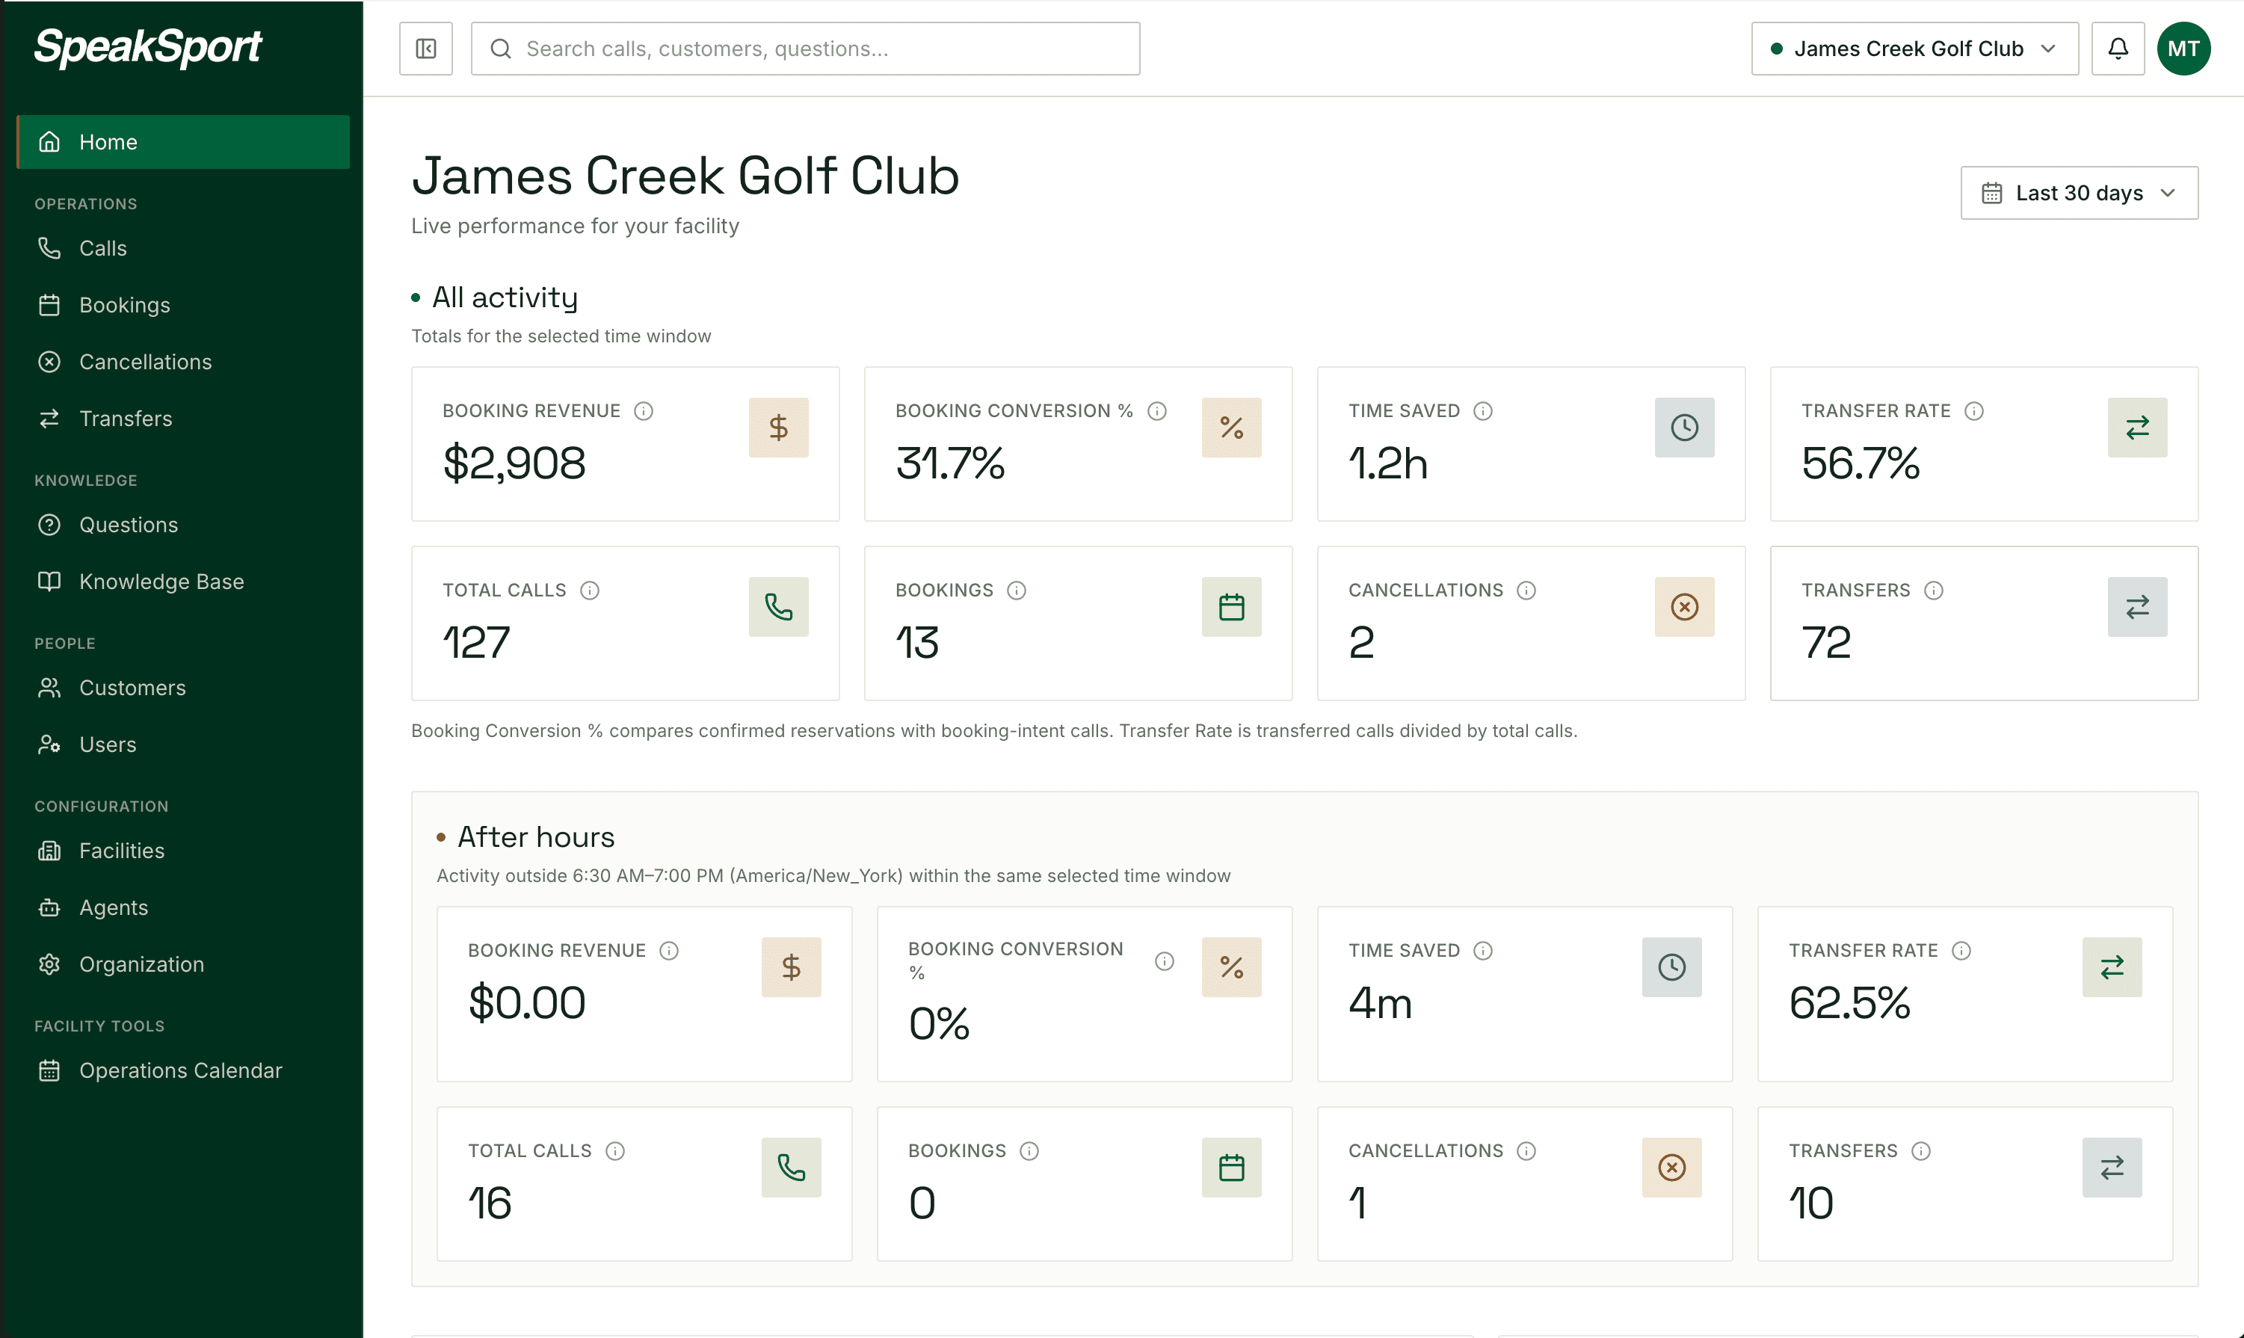The image size is (2244, 1338).
Task: Open the Agents sidebar item
Action: [183, 908]
